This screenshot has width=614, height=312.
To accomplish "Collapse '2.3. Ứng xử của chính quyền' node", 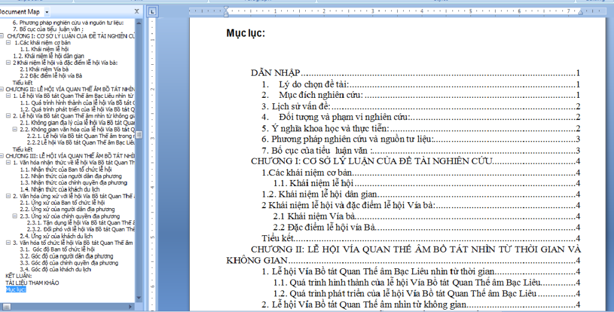I will 16,216.
